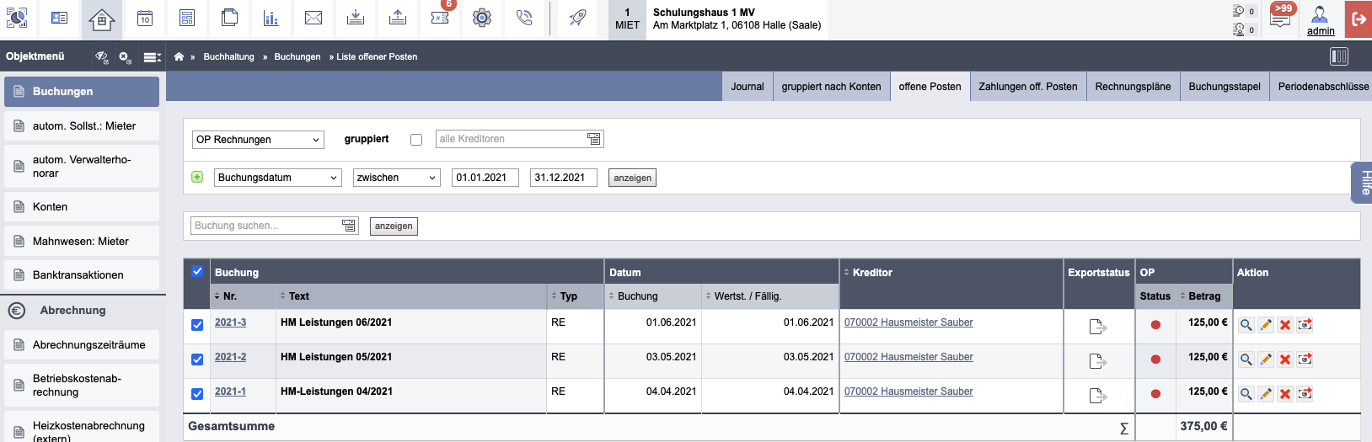Viewport: 1372px width, 442px height.
Task: Open the zwischen condition dropdown
Action: click(397, 178)
